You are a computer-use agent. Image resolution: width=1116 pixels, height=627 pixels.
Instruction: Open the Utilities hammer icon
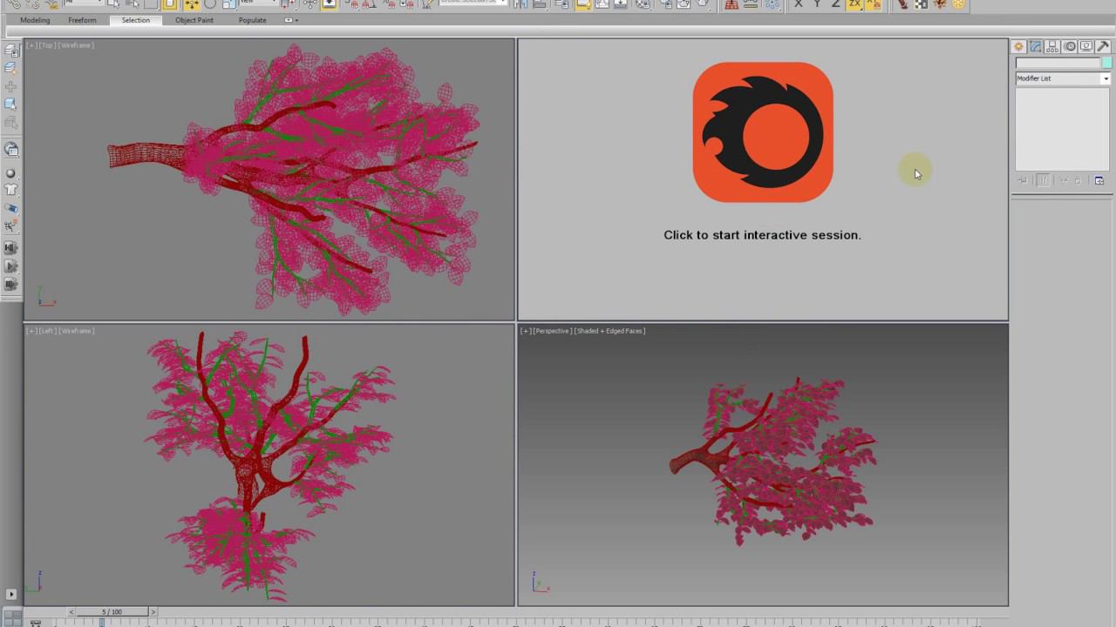pyautogui.click(x=1103, y=47)
